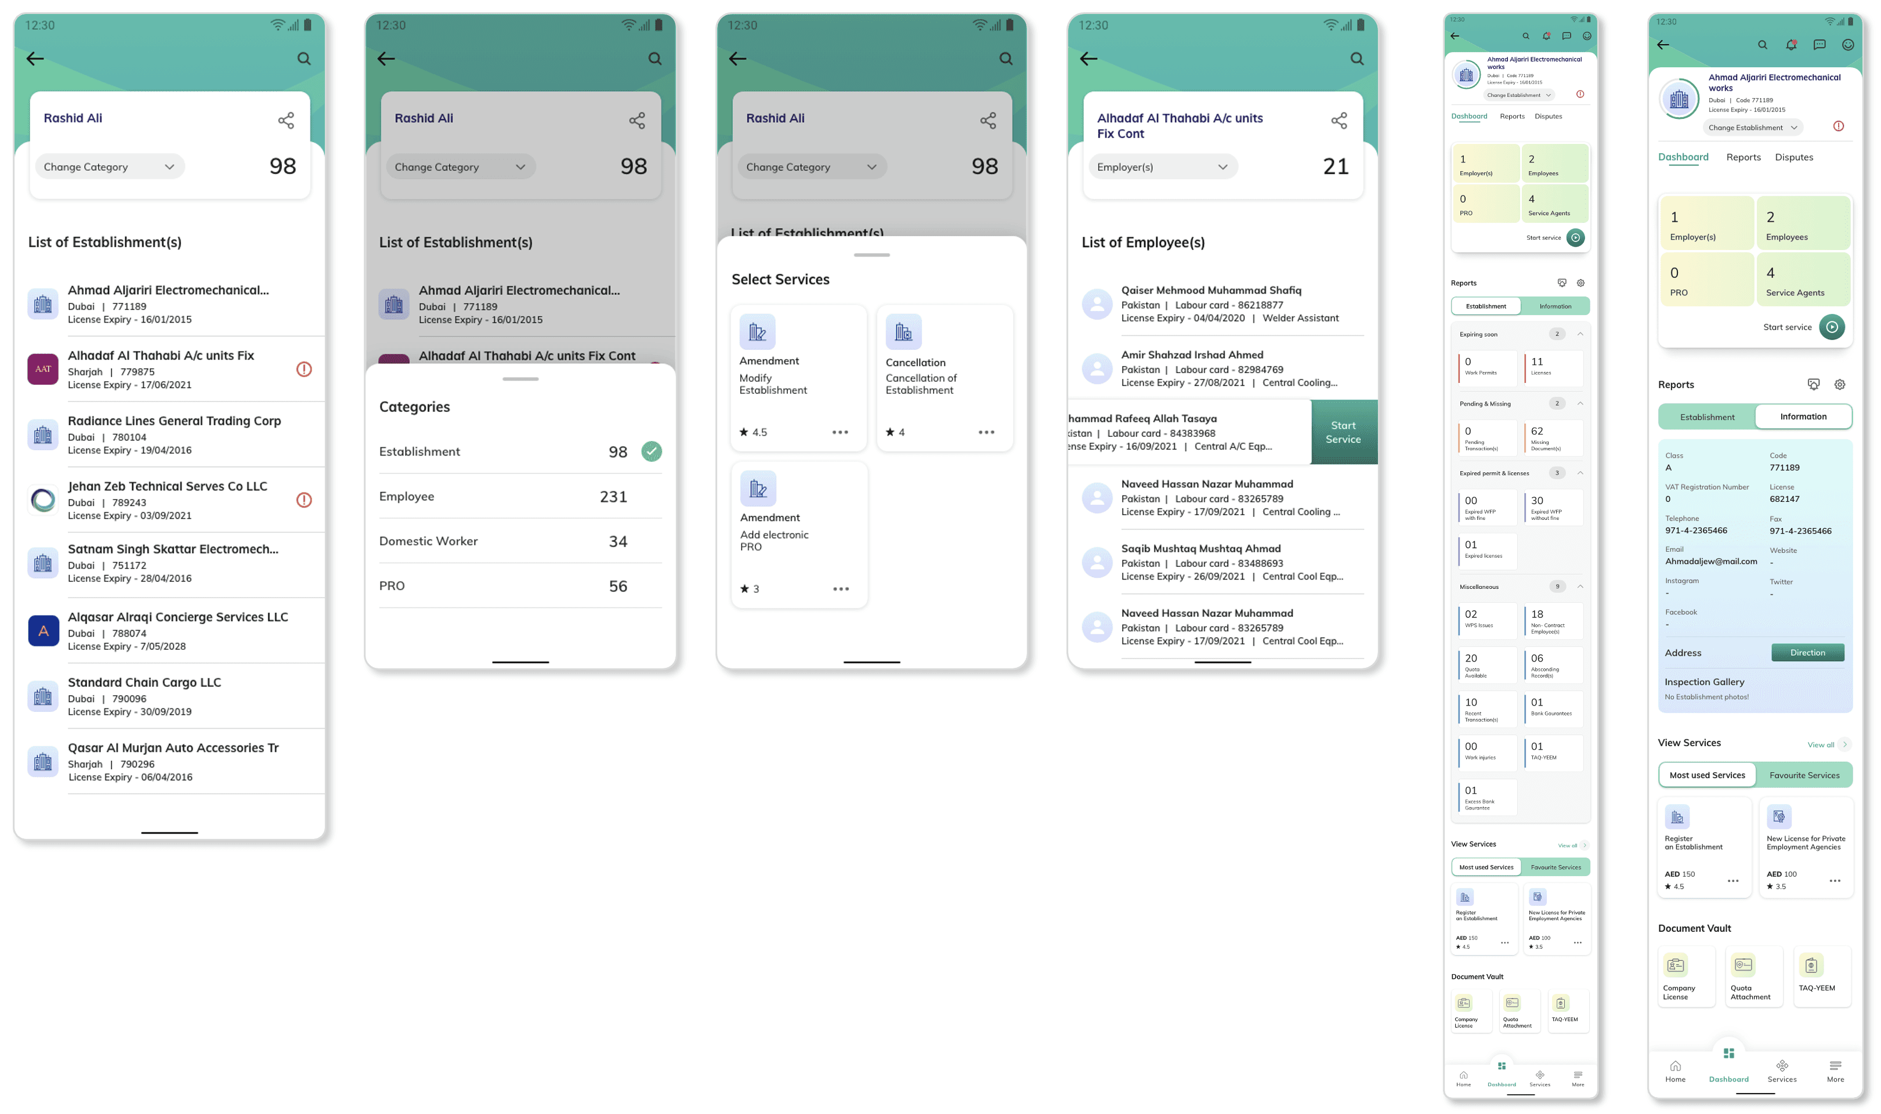The width and height of the screenshot is (1881, 1114).
Task: Open the three-dot menu on the large dashboard's Register an Establishment card
Action: (1733, 881)
